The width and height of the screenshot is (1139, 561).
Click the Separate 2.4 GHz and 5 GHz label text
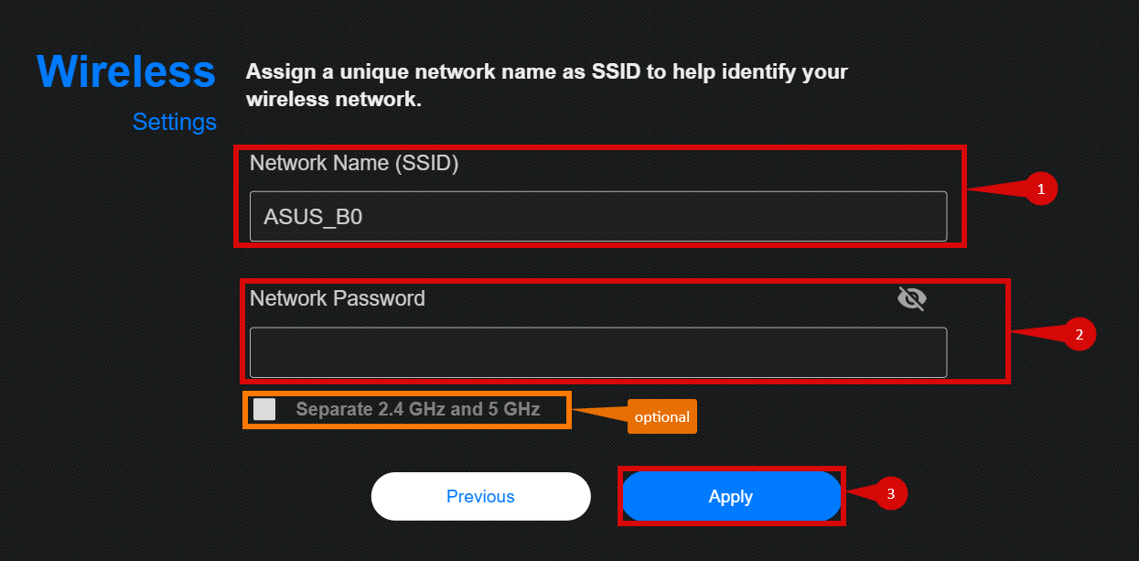(x=418, y=409)
